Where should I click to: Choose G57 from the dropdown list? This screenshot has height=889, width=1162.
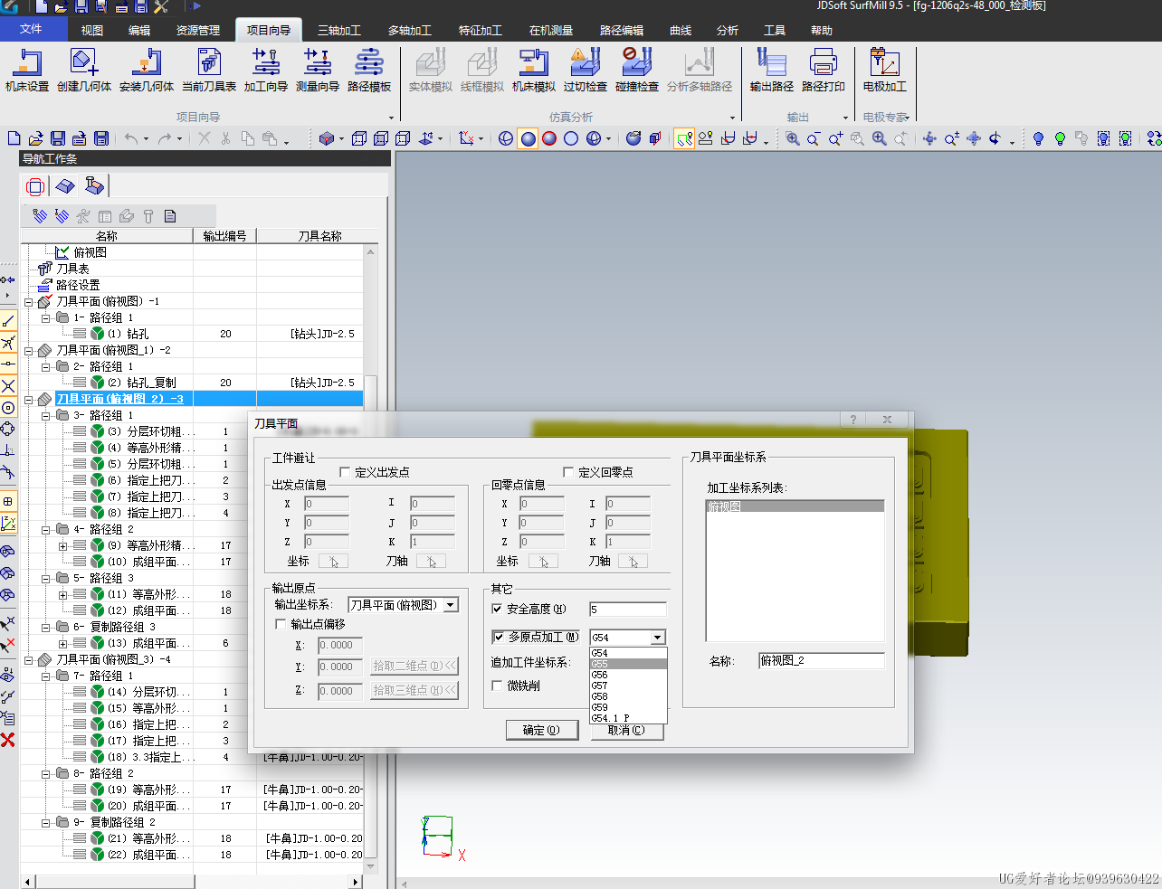tap(628, 686)
